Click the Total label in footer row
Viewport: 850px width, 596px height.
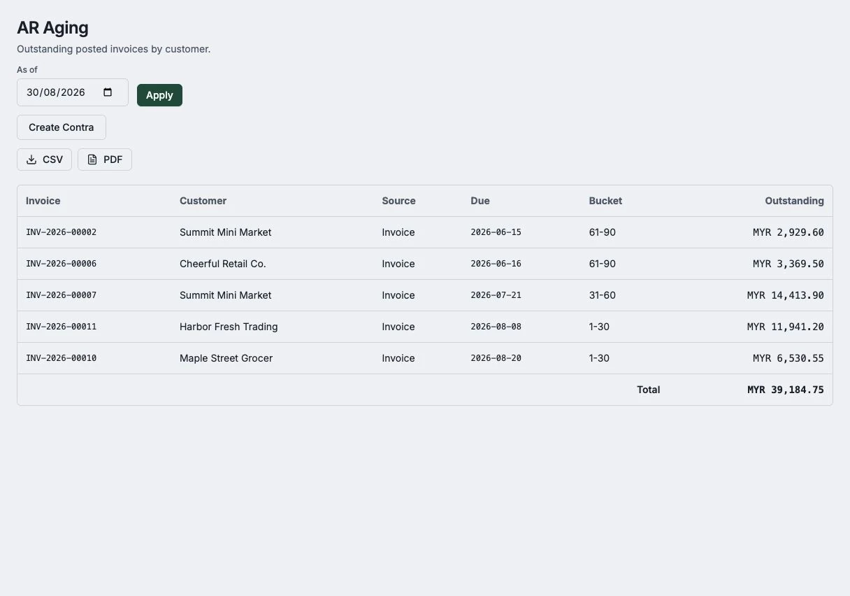648,390
